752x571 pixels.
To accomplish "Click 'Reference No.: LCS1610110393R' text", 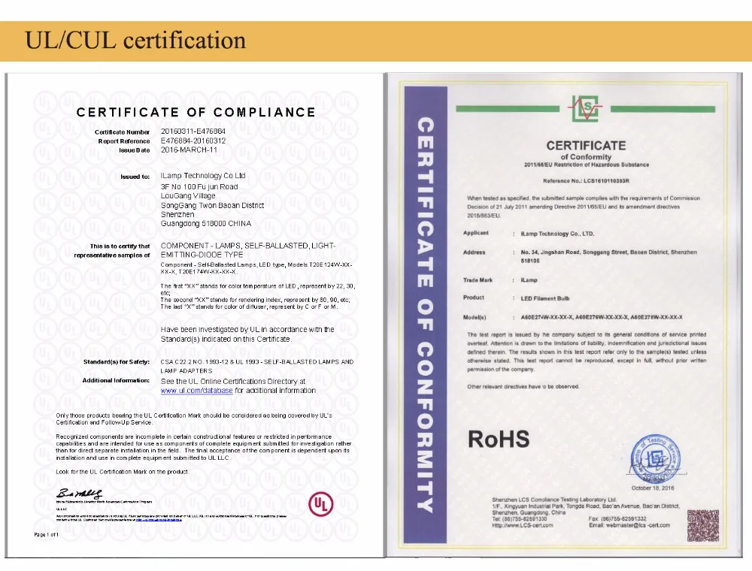I will pyautogui.click(x=586, y=181).
